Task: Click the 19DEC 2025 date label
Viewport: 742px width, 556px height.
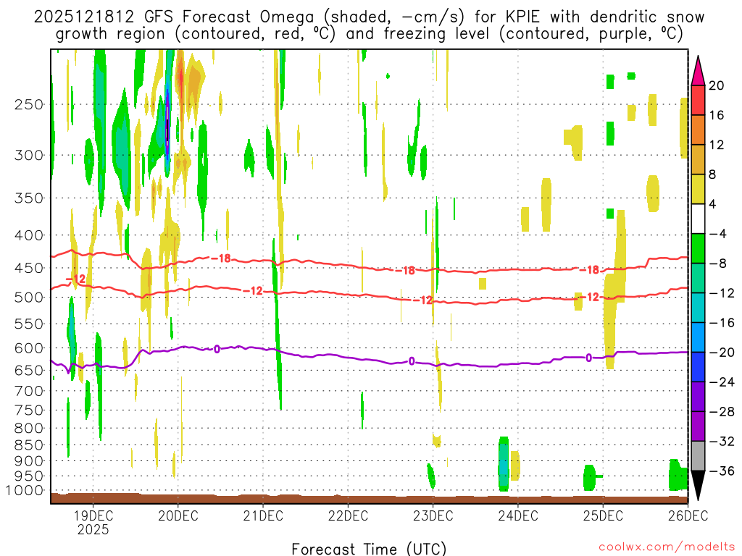Action: coord(93,522)
